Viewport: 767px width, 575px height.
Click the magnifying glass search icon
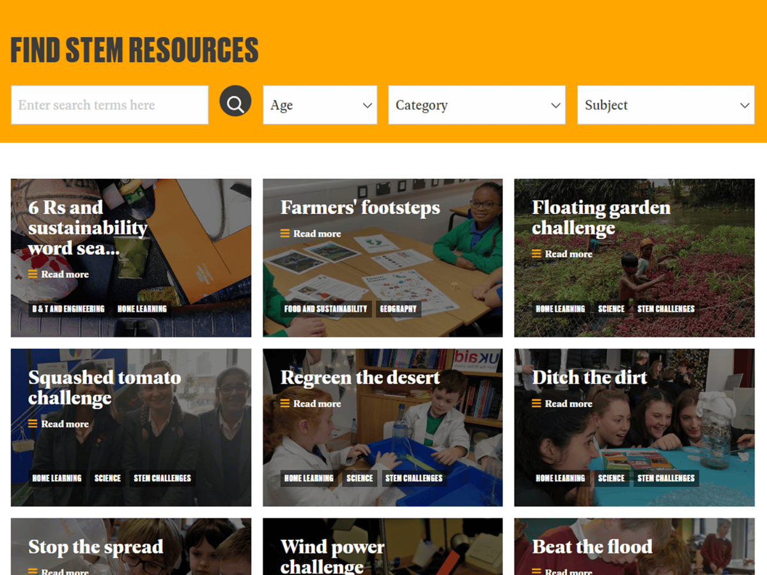[x=235, y=101]
